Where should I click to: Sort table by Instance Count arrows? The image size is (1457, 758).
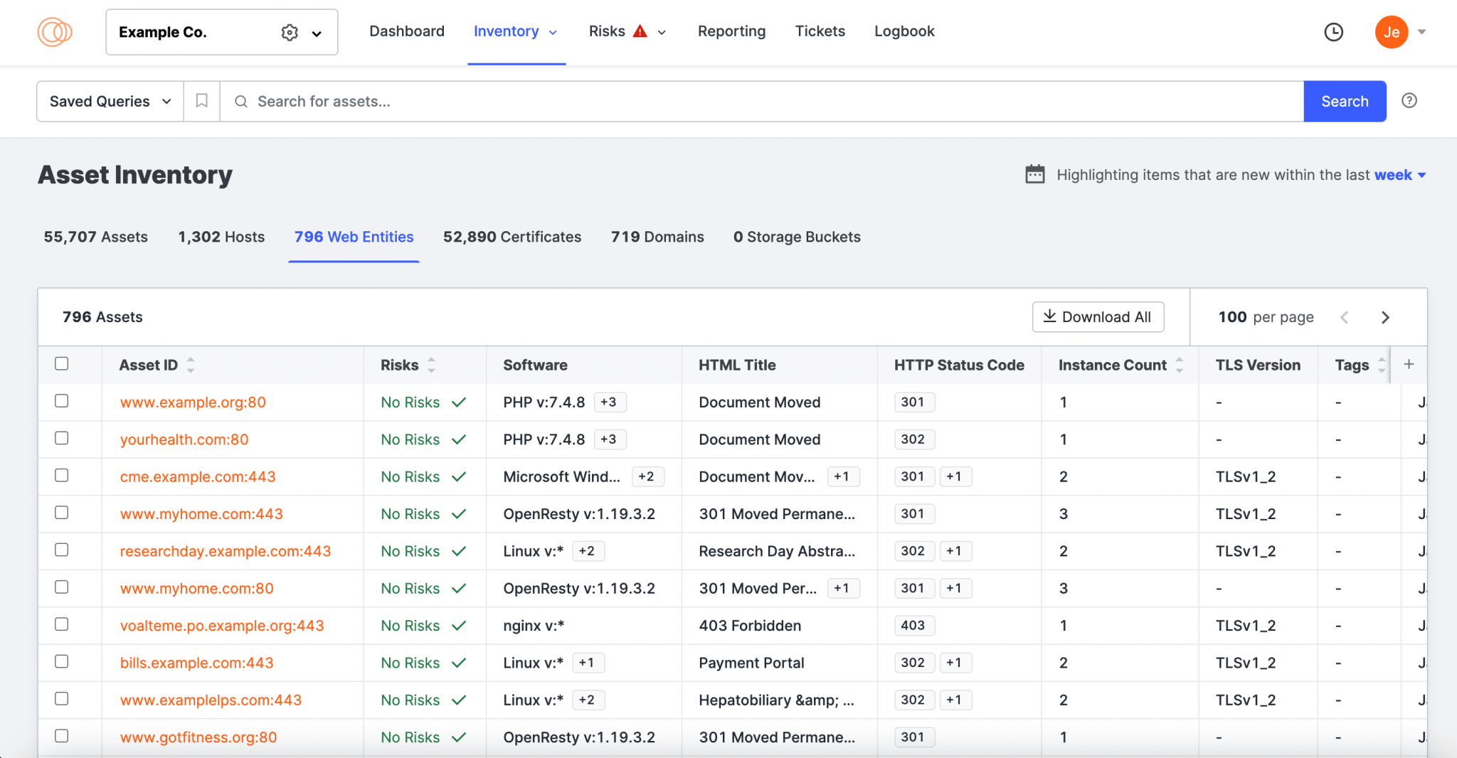pos(1180,364)
